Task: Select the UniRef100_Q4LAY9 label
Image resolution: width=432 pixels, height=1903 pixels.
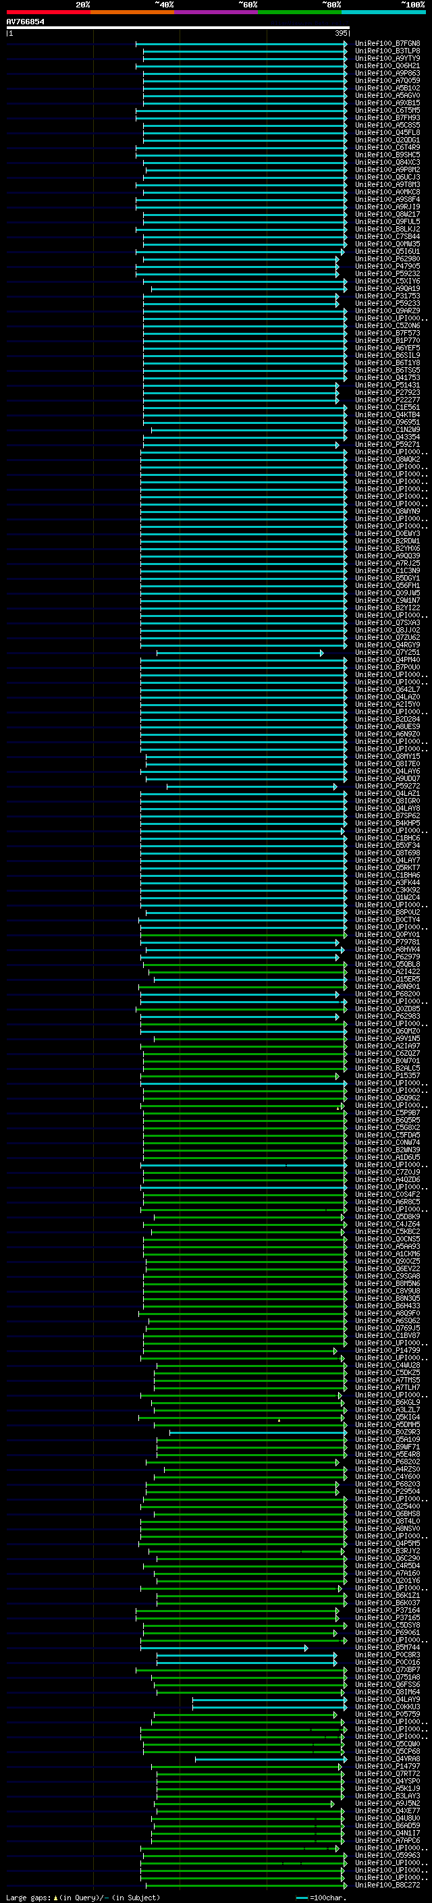Action: pos(387,1698)
